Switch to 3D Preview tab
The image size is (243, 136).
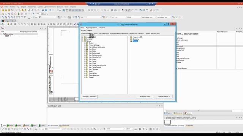(189, 126)
